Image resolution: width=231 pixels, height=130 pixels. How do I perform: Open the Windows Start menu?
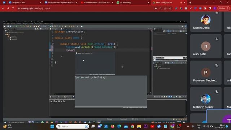[x=52, y=126]
